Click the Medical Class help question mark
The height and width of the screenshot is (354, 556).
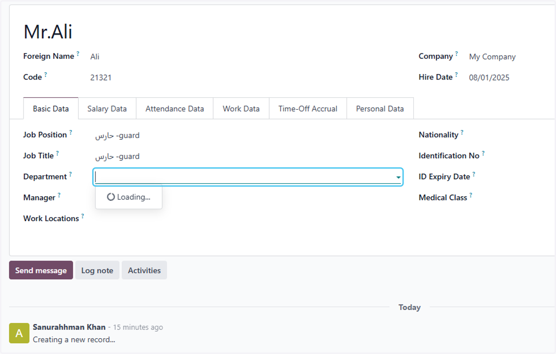tap(471, 195)
